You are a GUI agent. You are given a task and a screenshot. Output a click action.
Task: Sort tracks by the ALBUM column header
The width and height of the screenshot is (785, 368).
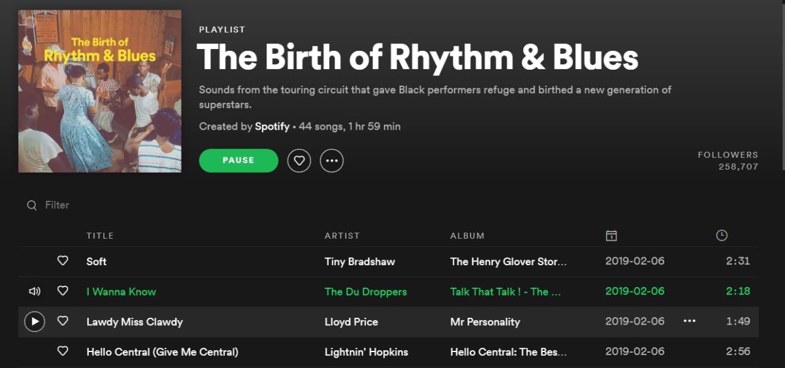pos(467,236)
